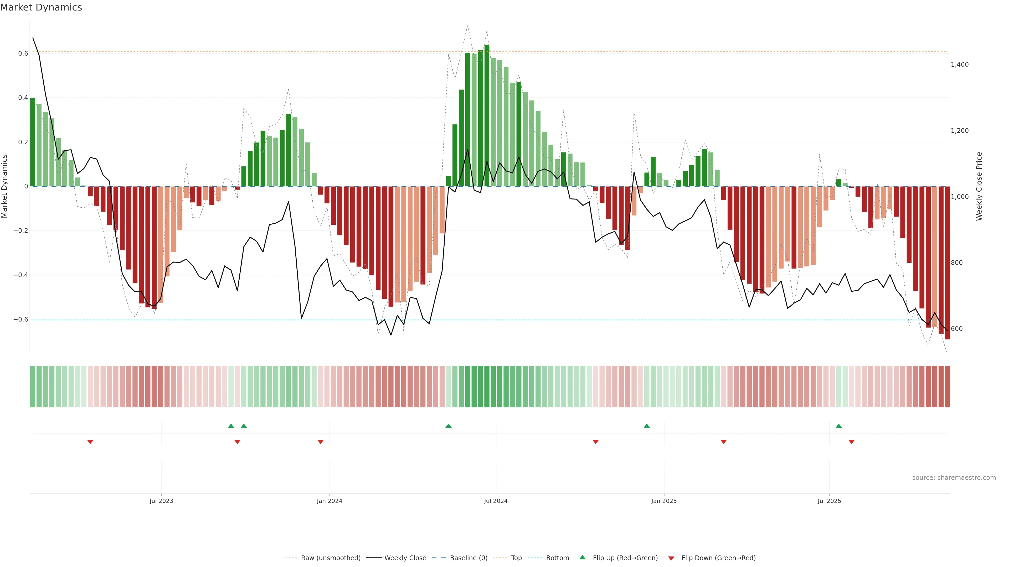Click red flip-down marker between Jan 2025 and Jul 2025
Viewport: 1009px width, 567px height.
[723, 442]
